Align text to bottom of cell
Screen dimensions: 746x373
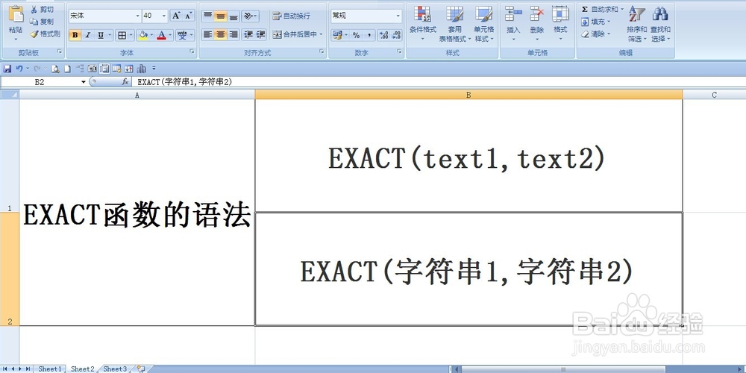pyautogui.click(x=233, y=16)
